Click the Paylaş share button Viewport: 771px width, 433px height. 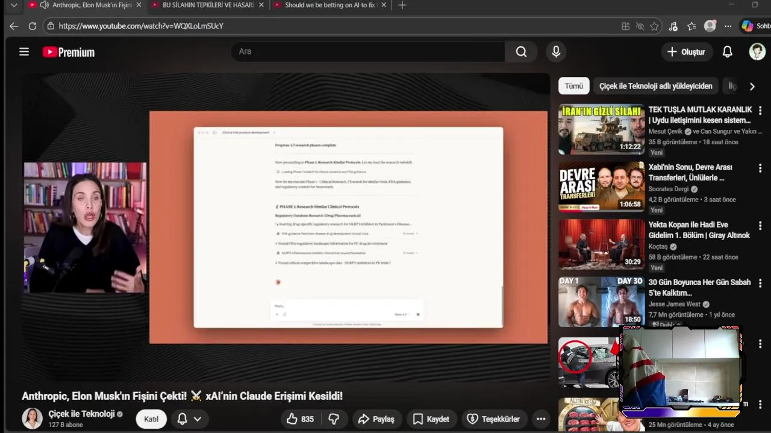[376, 419]
